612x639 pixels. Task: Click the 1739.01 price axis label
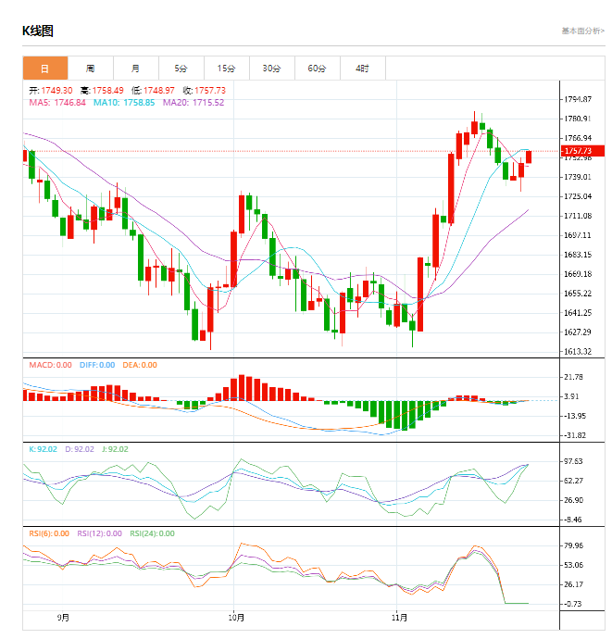(578, 177)
